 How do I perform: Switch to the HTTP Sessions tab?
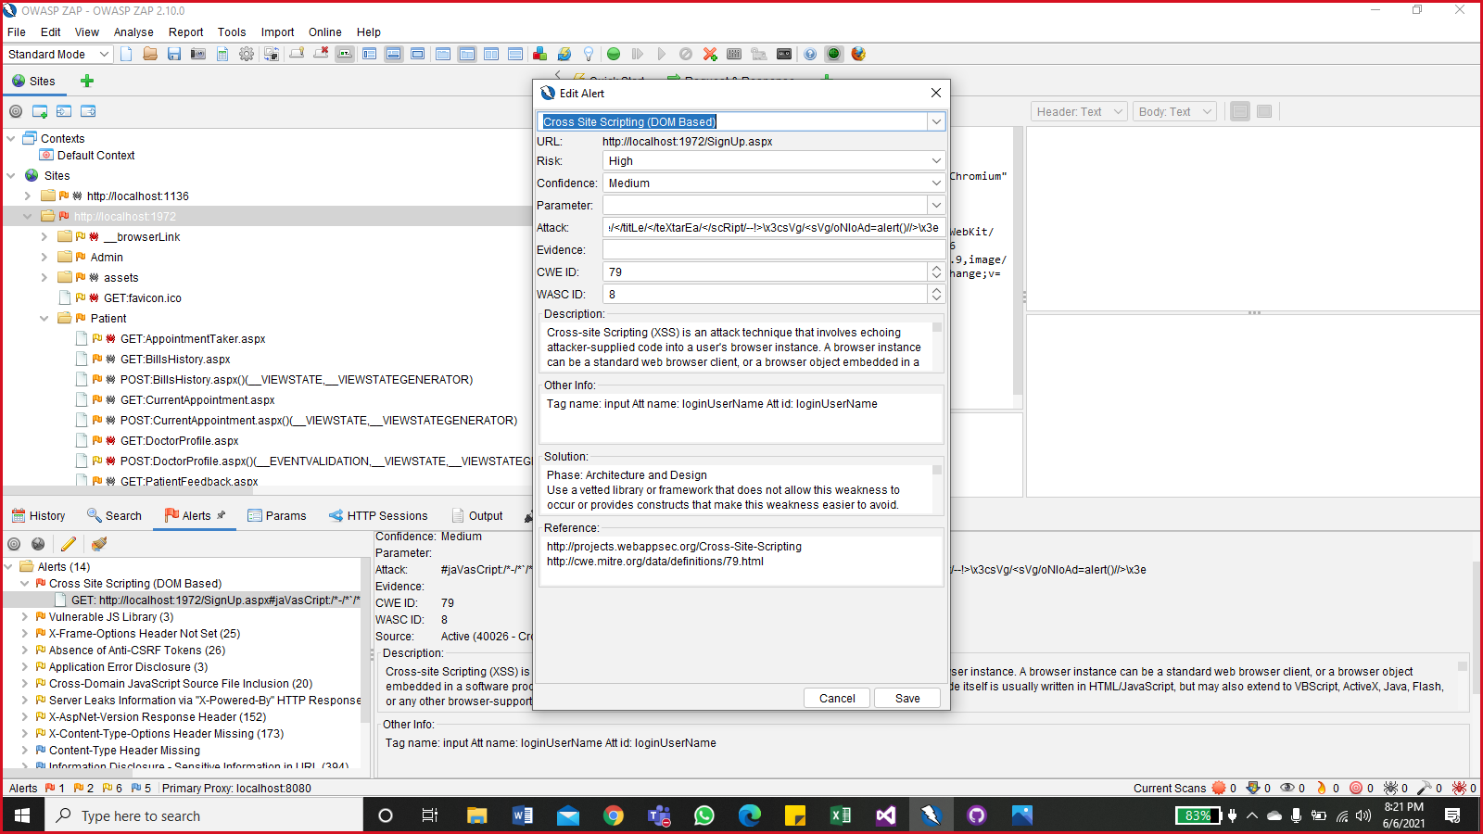tap(378, 515)
